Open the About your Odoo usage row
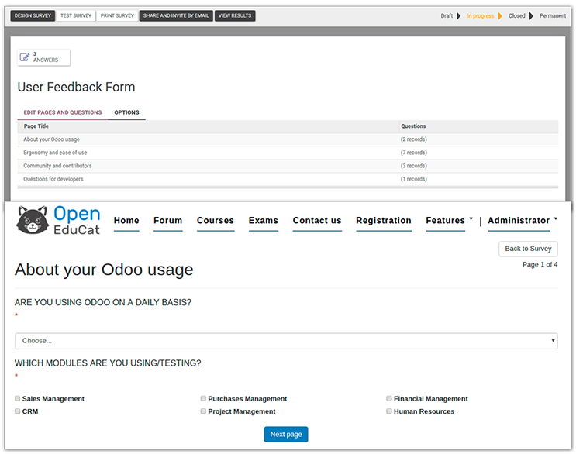The image size is (576, 454). pos(288,139)
